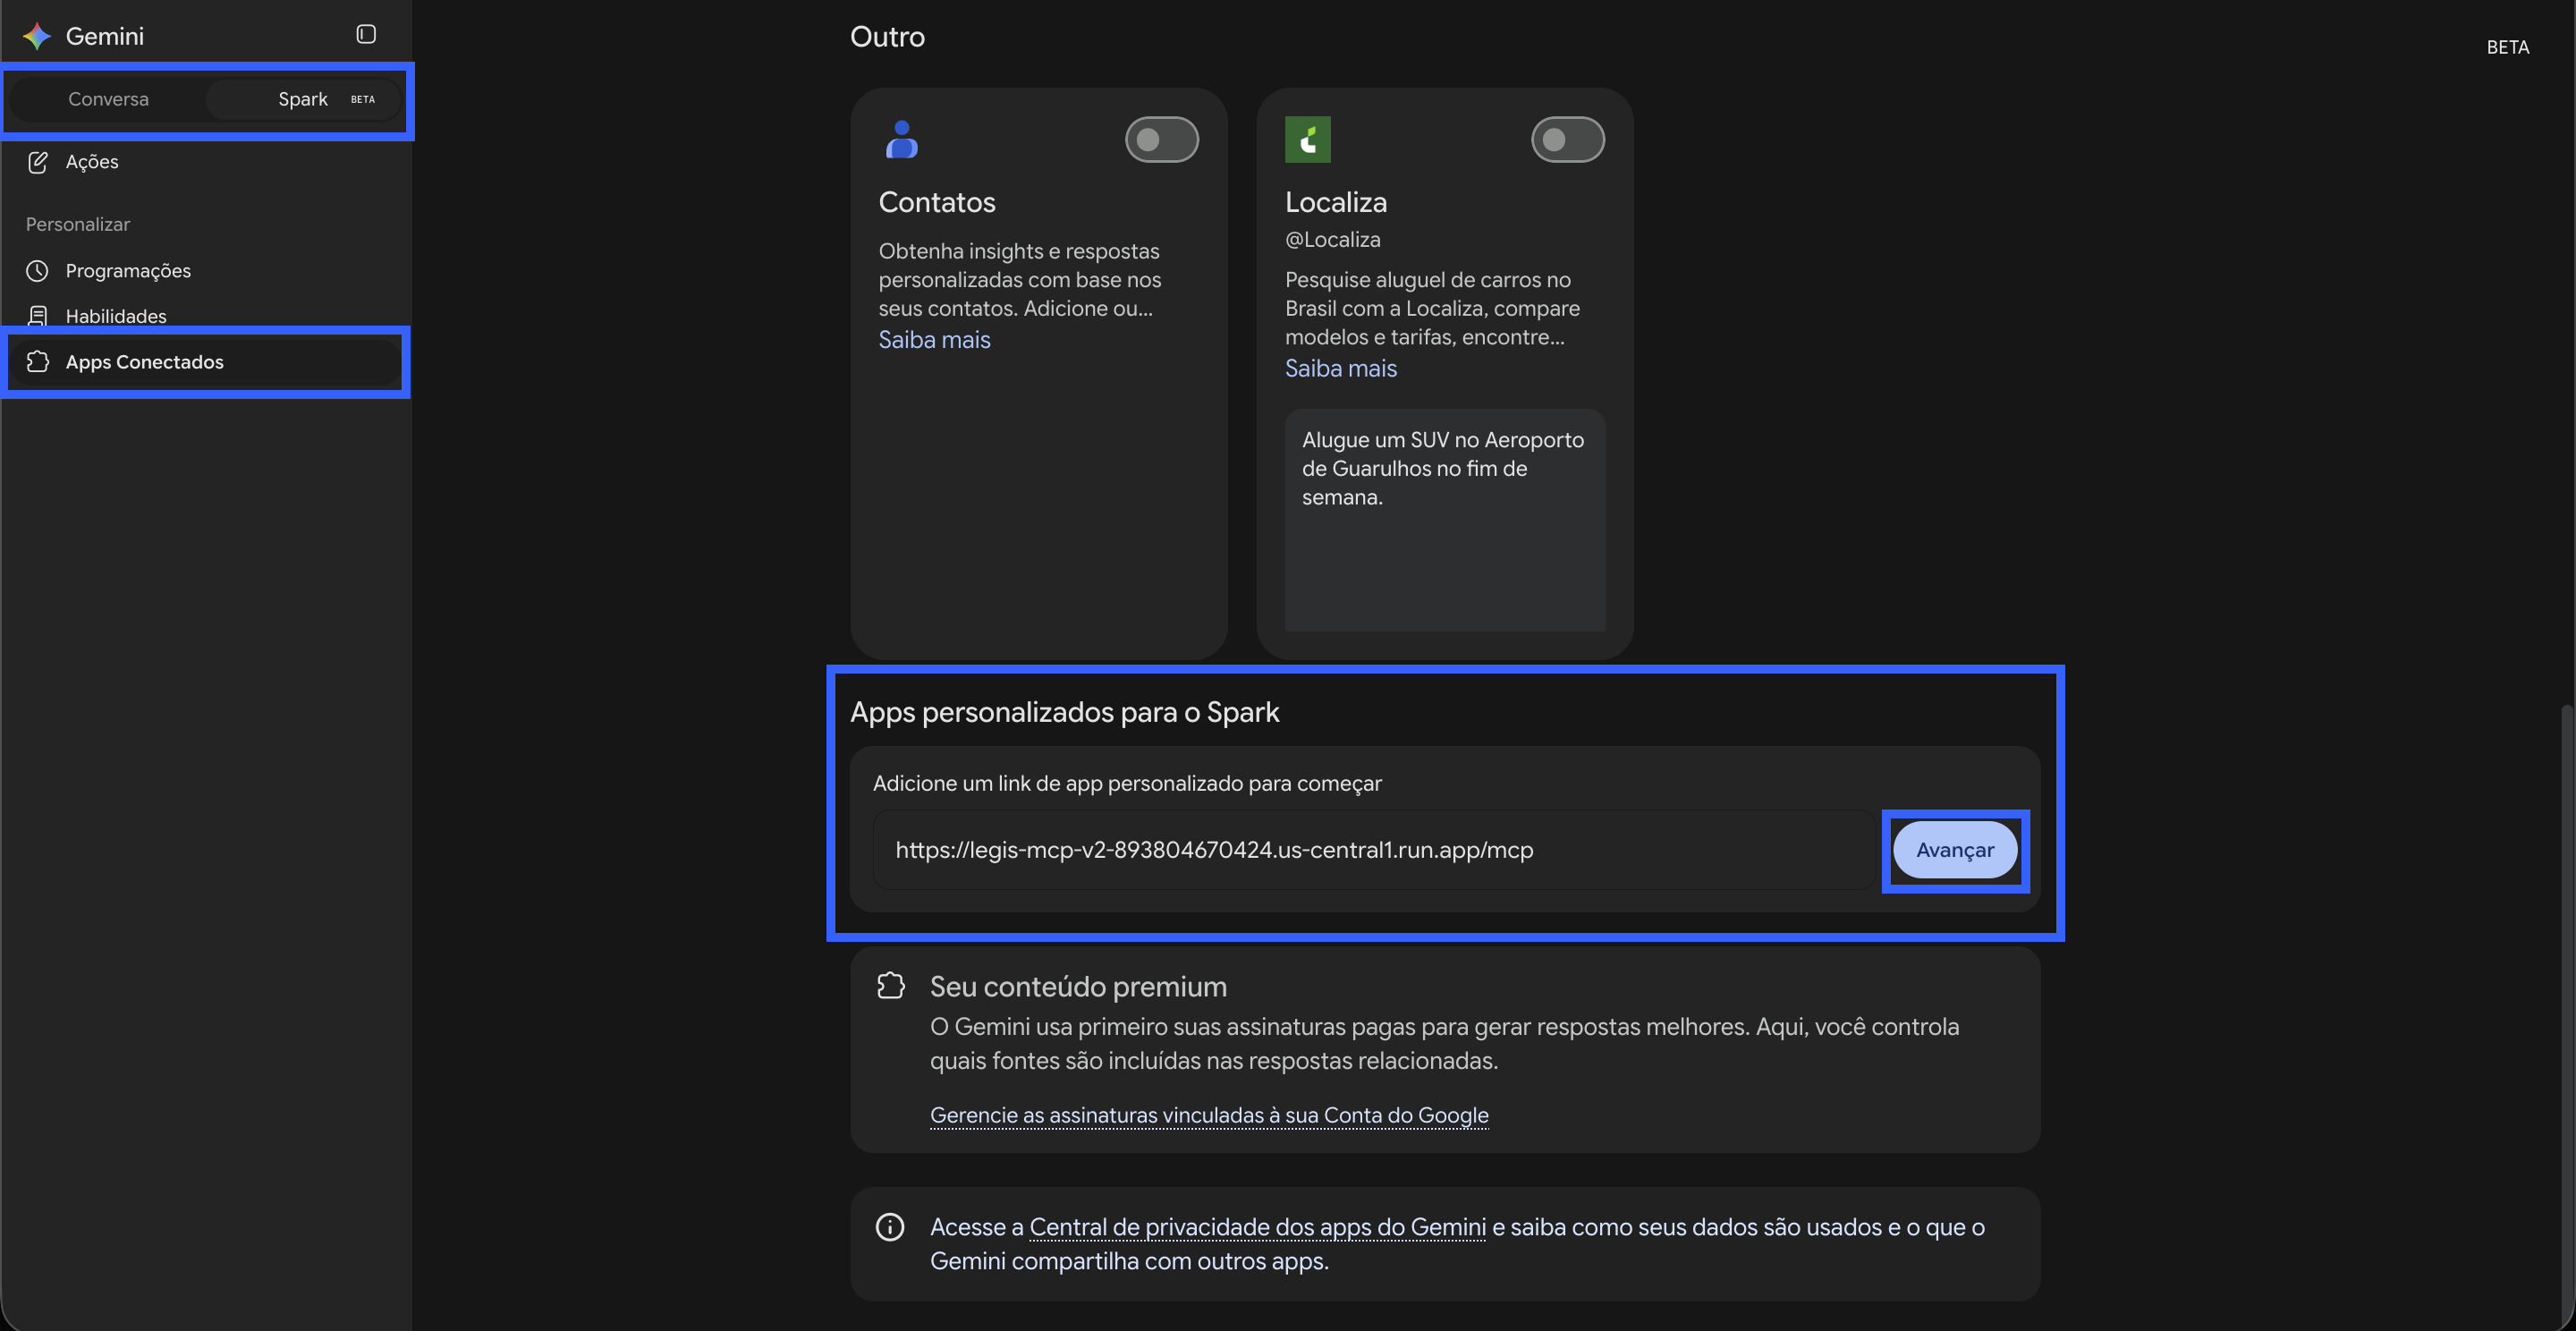The width and height of the screenshot is (2576, 1331).
Task: Switch to the Spark beta tab
Action: 304,99
